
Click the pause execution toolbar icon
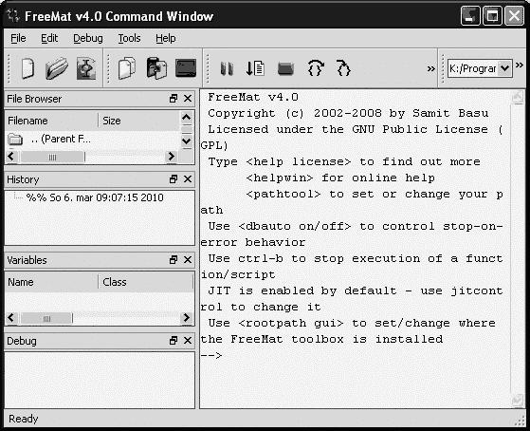click(227, 68)
